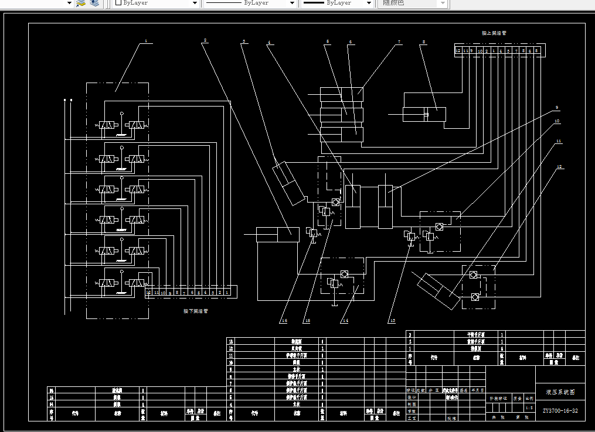Click the ByLayer color swatch square

118,3
